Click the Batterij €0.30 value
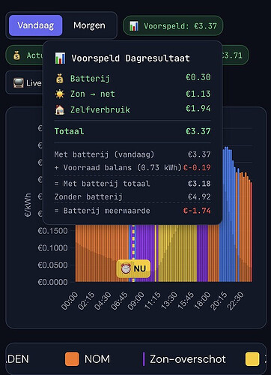The image size is (271, 375). click(198, 77)
